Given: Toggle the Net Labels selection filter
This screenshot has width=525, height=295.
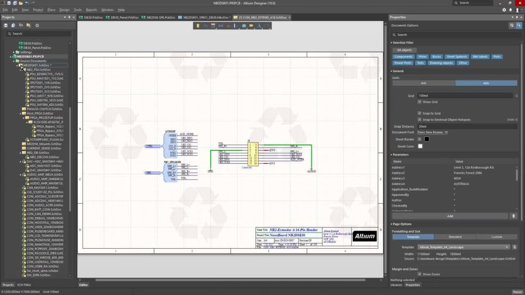Looking at the screenshot, I should [480, 56].
